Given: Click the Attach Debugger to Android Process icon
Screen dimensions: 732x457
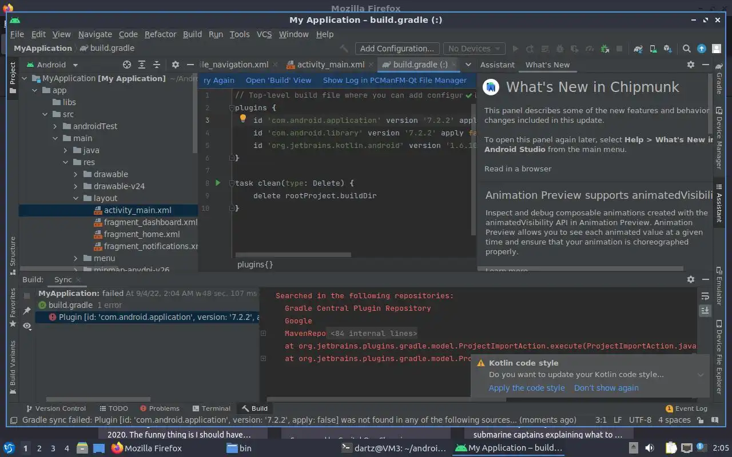Looking at the screenshot, I should [x=604, y=49].
